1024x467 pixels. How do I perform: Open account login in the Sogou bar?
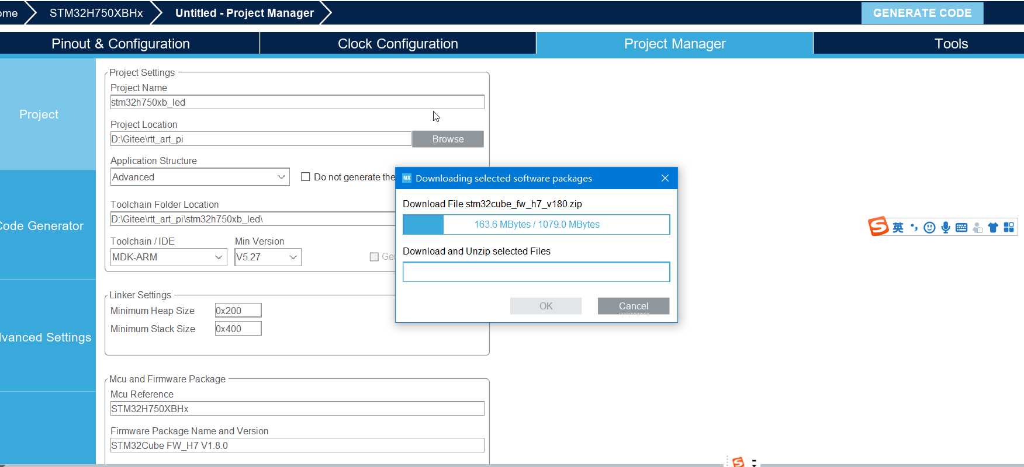[x=977, y=228]
